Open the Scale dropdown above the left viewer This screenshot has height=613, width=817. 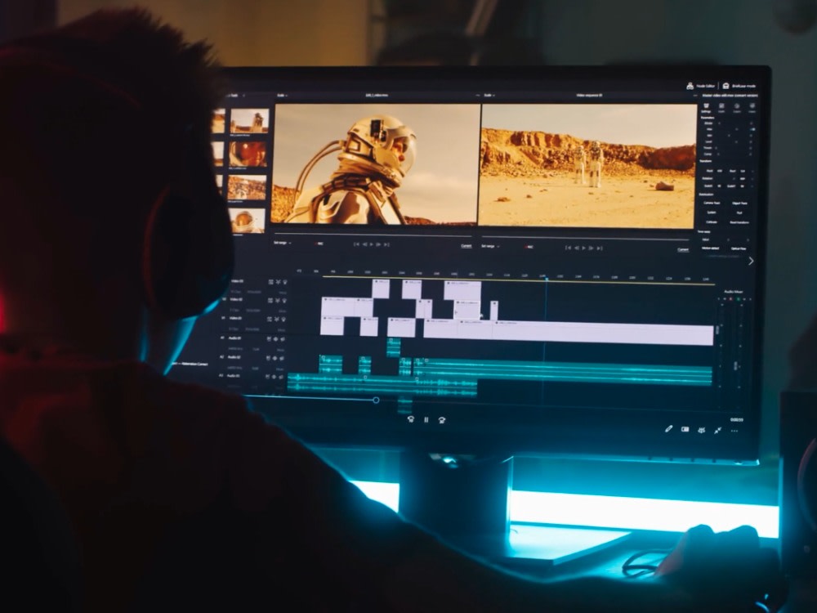(282, 96)
